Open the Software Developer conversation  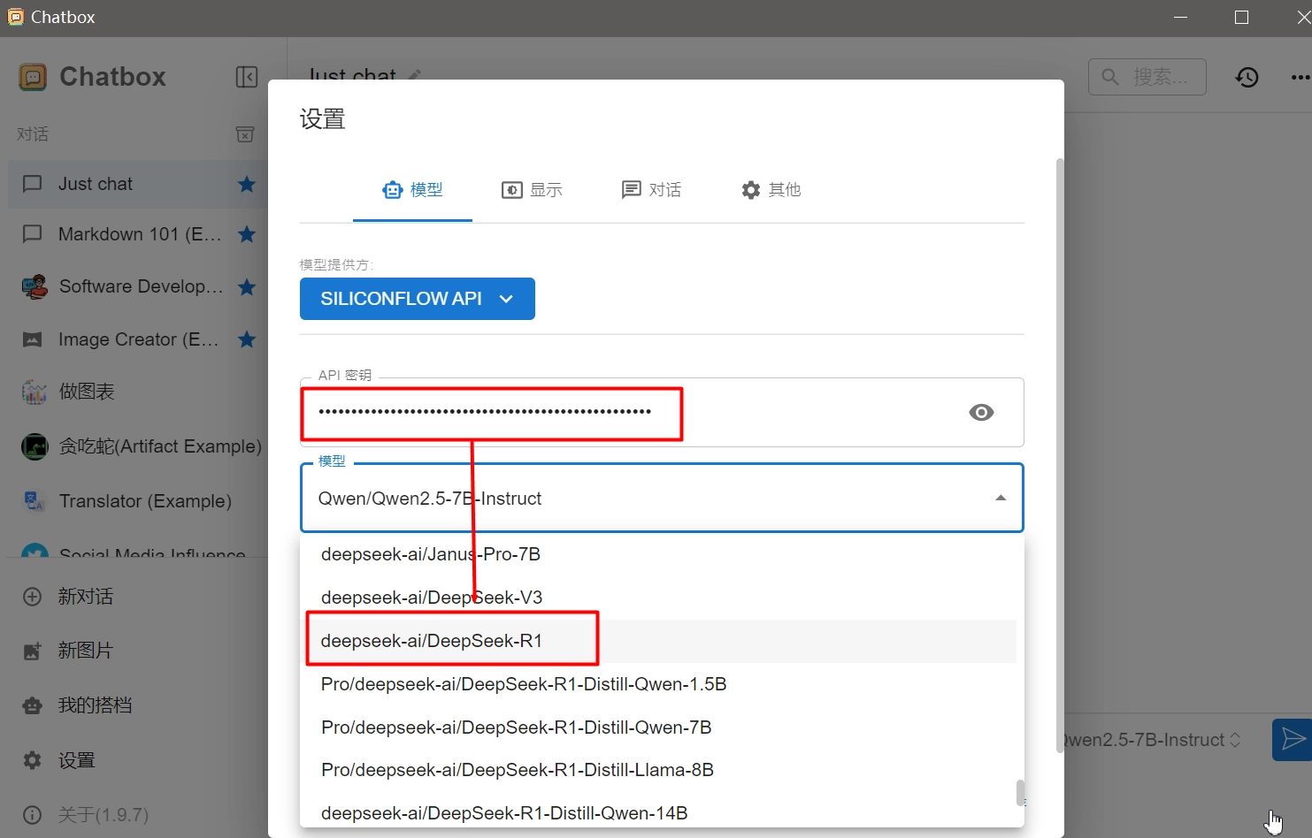(137, 286)
